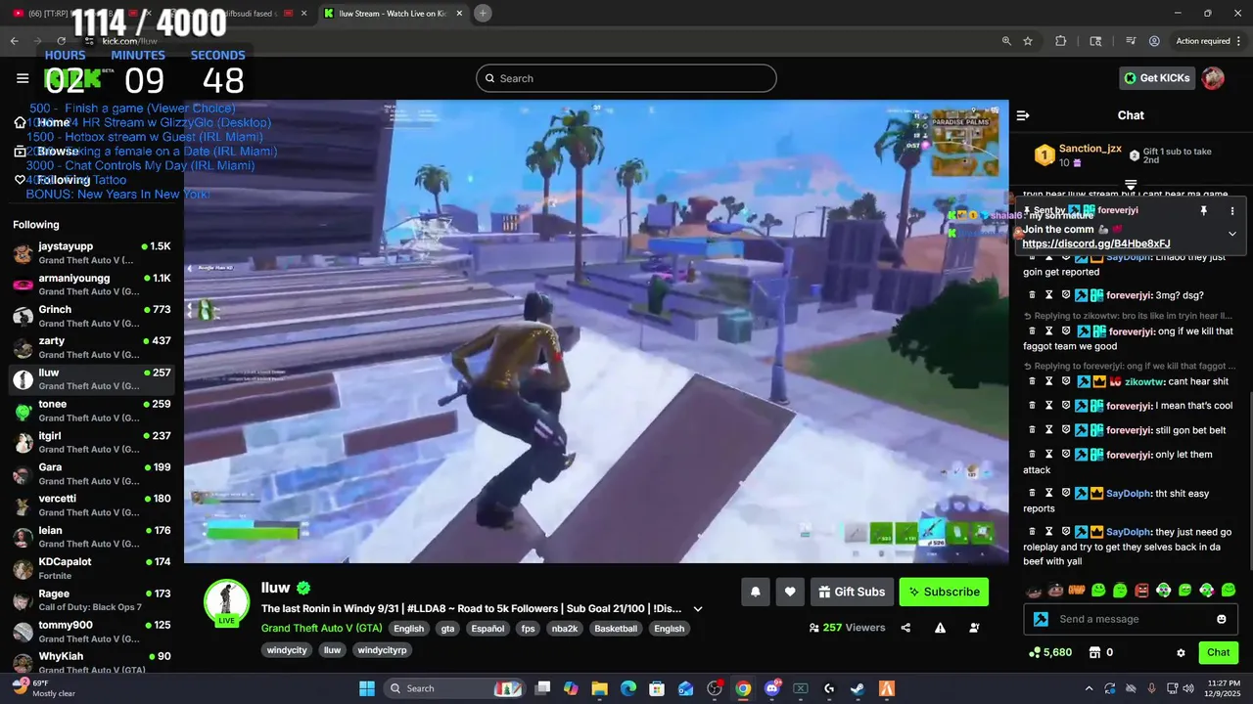Viewport: 1253px width, 704px height.
Task: Open a new browser tab
Action: click(x=483, y=13)
